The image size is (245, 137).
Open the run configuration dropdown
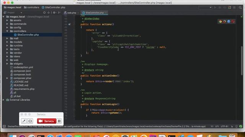[205, 8]
